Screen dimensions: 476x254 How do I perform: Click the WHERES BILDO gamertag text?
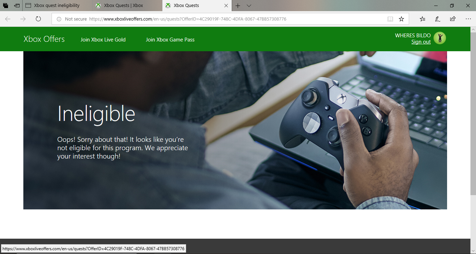point(413,36)
